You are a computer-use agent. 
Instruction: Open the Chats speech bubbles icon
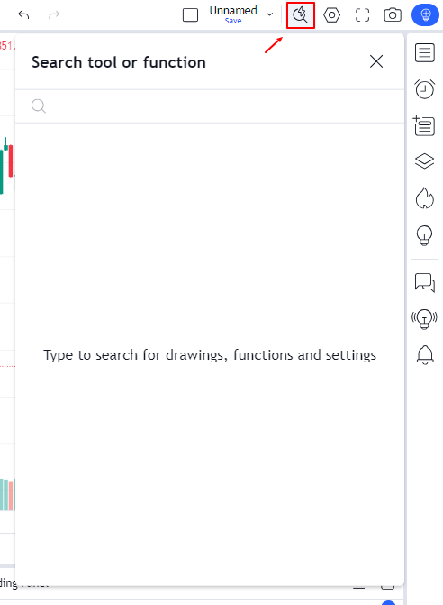pyautogui.click(x=424, y=283)
